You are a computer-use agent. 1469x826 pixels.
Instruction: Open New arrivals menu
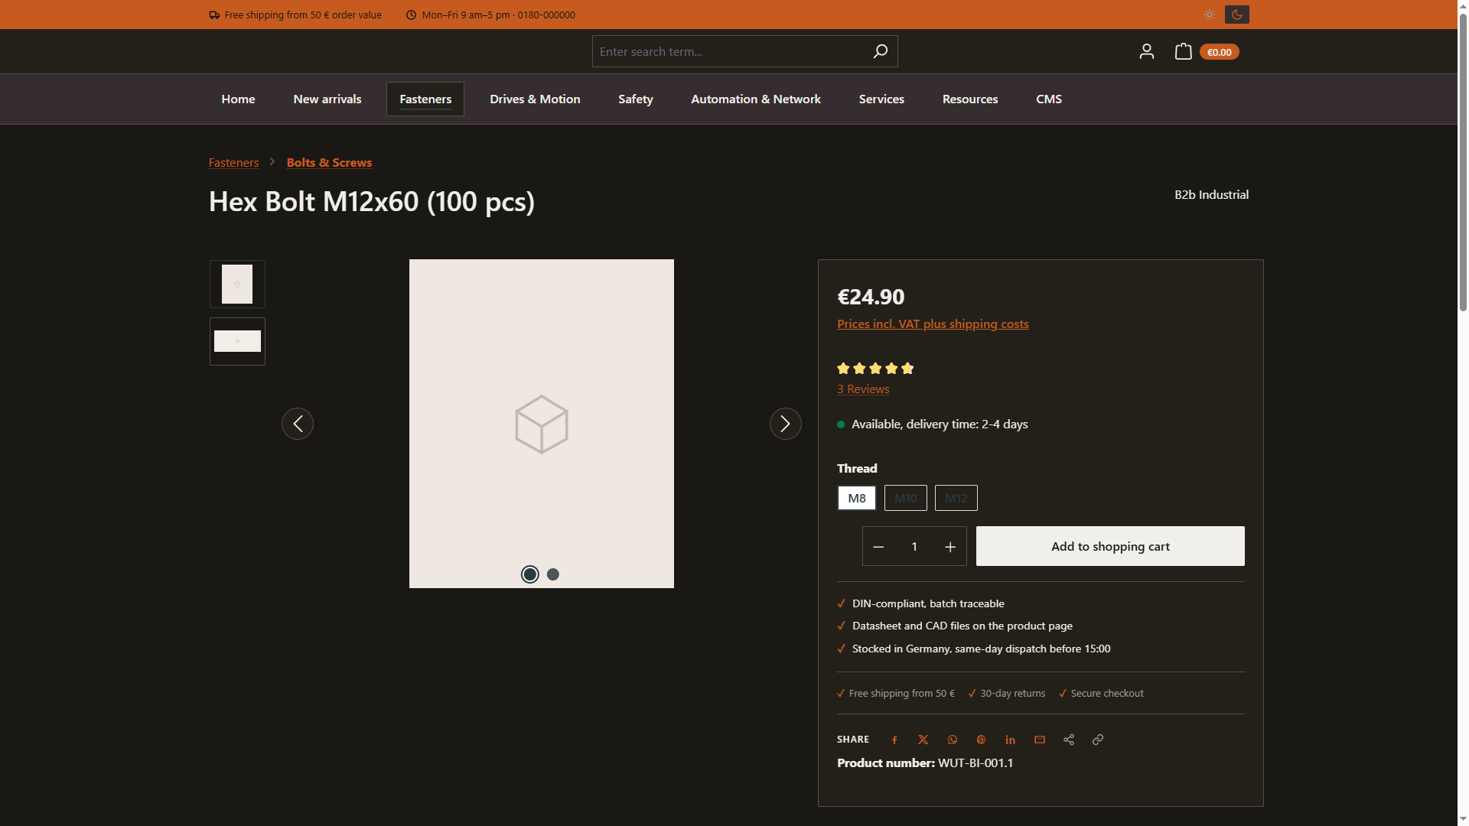(x=327, y=99)
